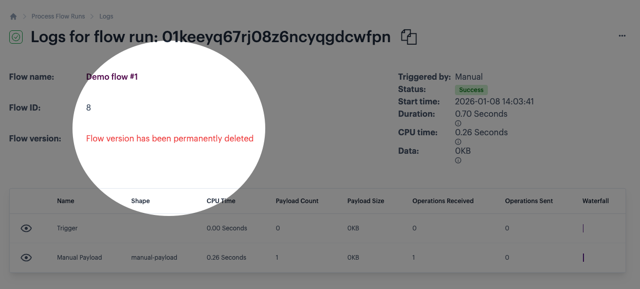Sort by CPU Time column header

(221, 201)
